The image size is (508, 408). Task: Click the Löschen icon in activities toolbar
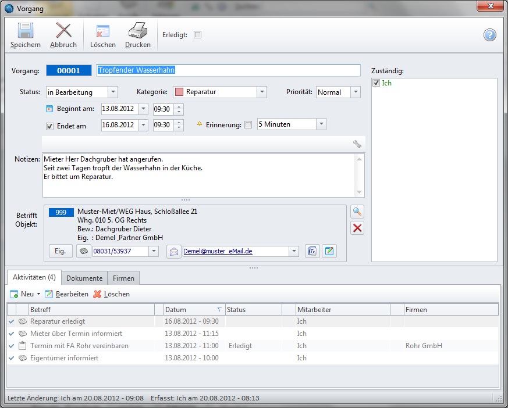97,294
